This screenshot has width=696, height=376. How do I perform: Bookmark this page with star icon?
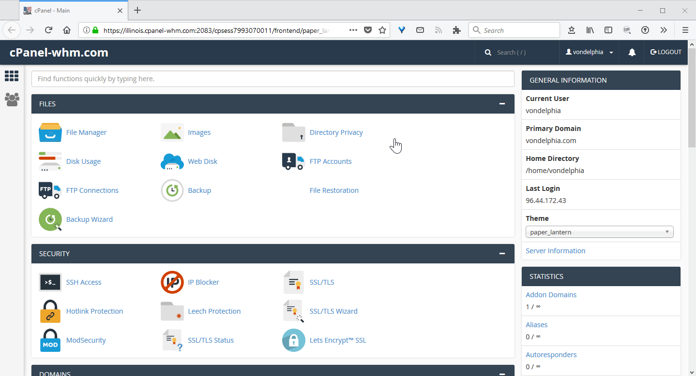382,30
